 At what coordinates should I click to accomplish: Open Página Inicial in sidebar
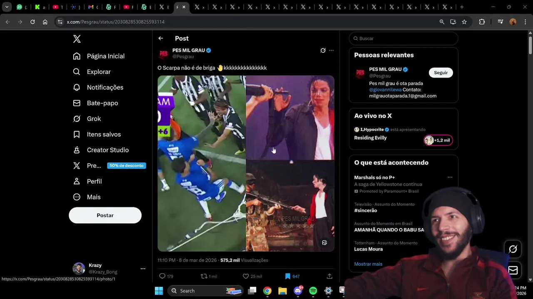pos(99,56)
